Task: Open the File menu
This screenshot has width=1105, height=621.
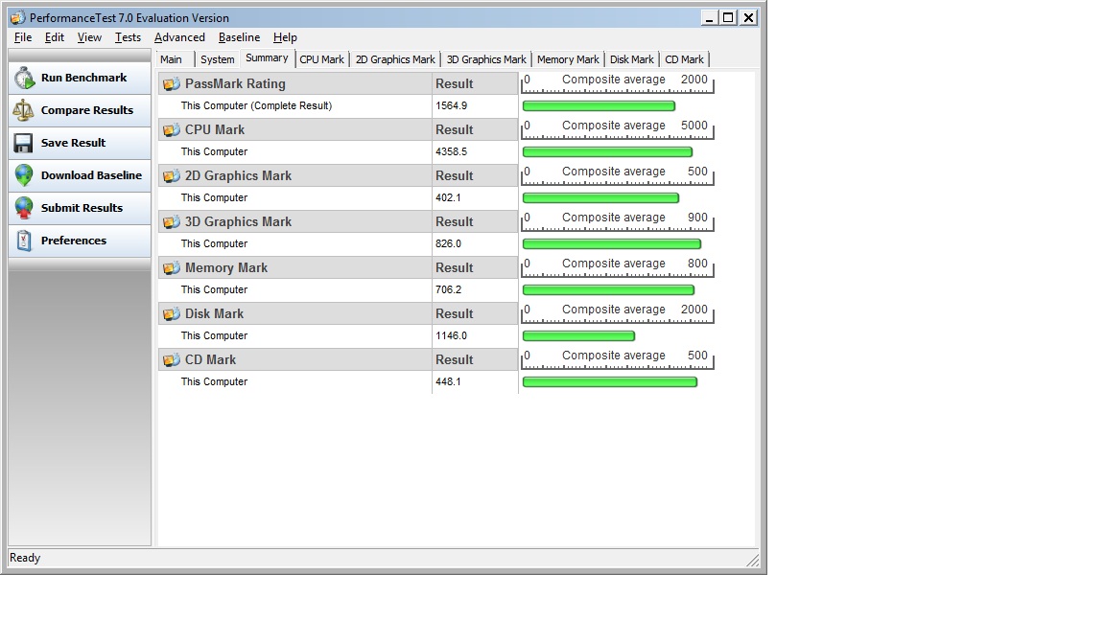Action: point(23,37)
